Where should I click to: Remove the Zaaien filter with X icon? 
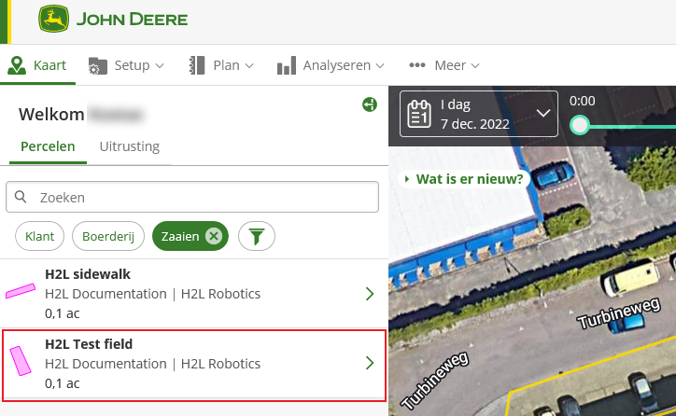click(x=214, y=237)
